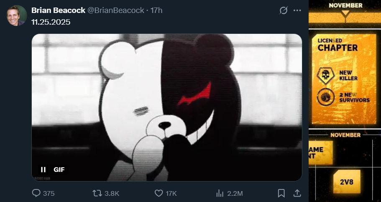Open the share upload icon
Viewport: 381px width, 202px height.
(x=297, y=193)
